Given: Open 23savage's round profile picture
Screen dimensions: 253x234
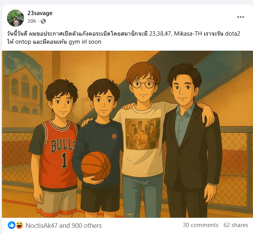Looking at the screenshot, I should [15, 18].
